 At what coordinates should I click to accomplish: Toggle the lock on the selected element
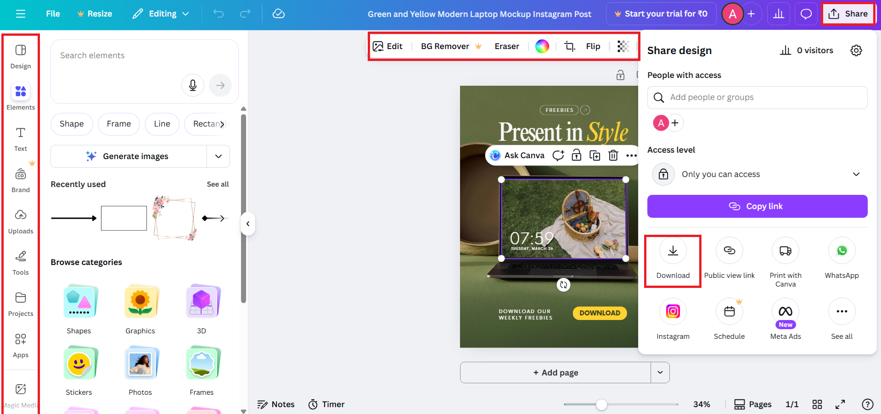pyautogui.click(x=576, y=155)
